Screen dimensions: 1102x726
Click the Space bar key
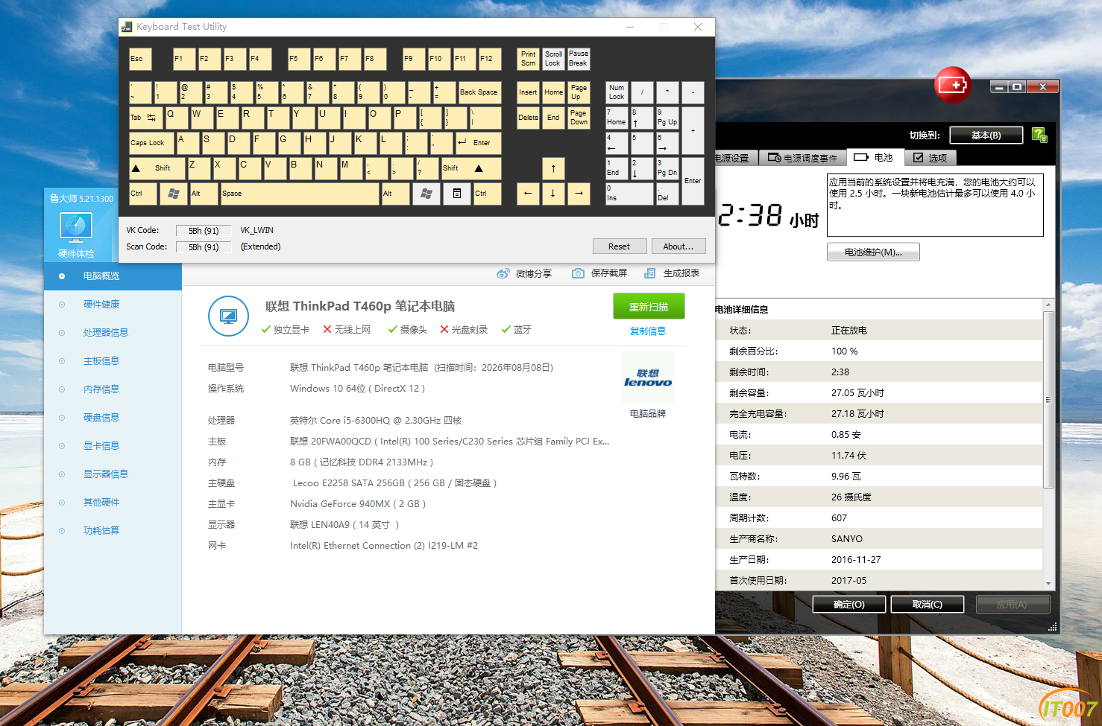(300, 194)
